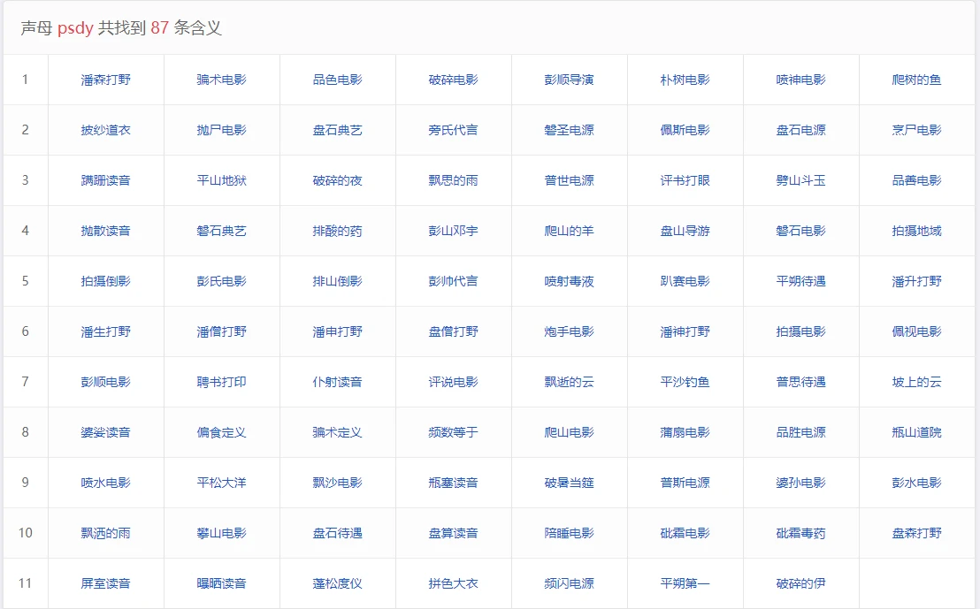
Task: Select the 评书打眼 link
Action: (x=685, y=180)
